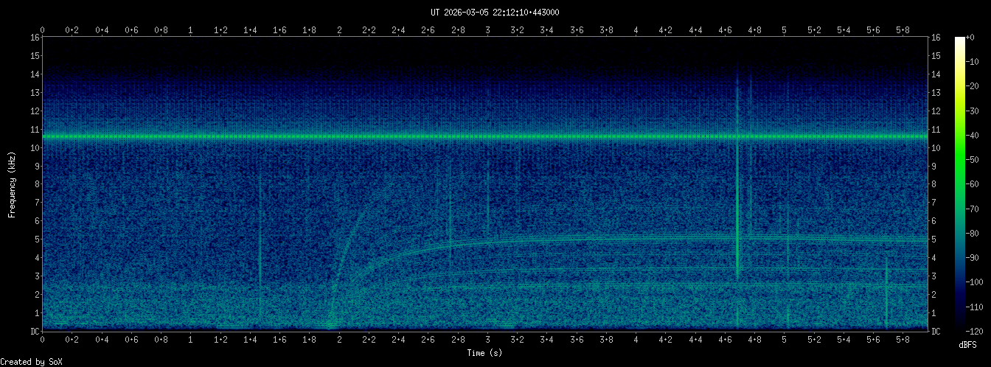Click the 3 second mark on bottom time axis
991x367 pixels.
tap(487, 340)
